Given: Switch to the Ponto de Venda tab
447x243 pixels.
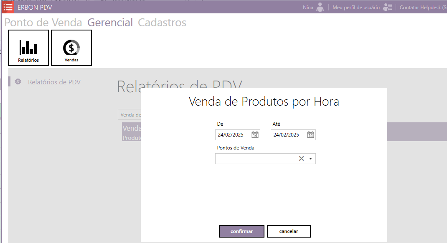Looking at the screenshot, I should pyautogui.click(x=43, y=23).
